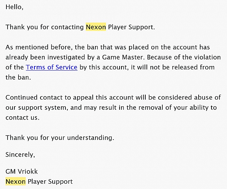The image size is (227, 189).
Task: Click the highlighted Nexon in the signature
Action: click(16, 181)
